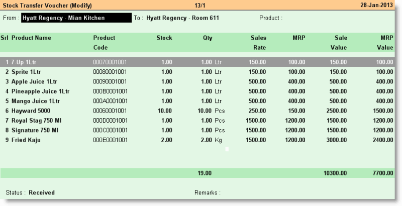Click the total MRP value 7700.00
The height and width of the screenshot is (206, 402).
[383, 173]
